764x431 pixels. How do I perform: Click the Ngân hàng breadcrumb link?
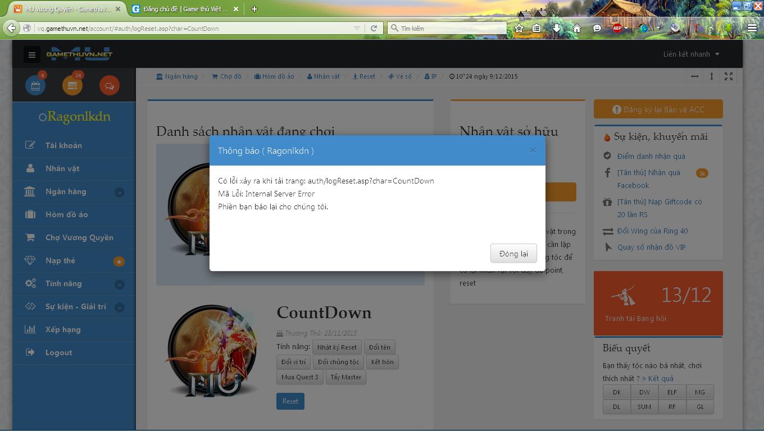(x=177, y=76)
